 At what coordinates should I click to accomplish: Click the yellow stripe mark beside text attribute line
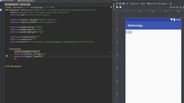111,52
